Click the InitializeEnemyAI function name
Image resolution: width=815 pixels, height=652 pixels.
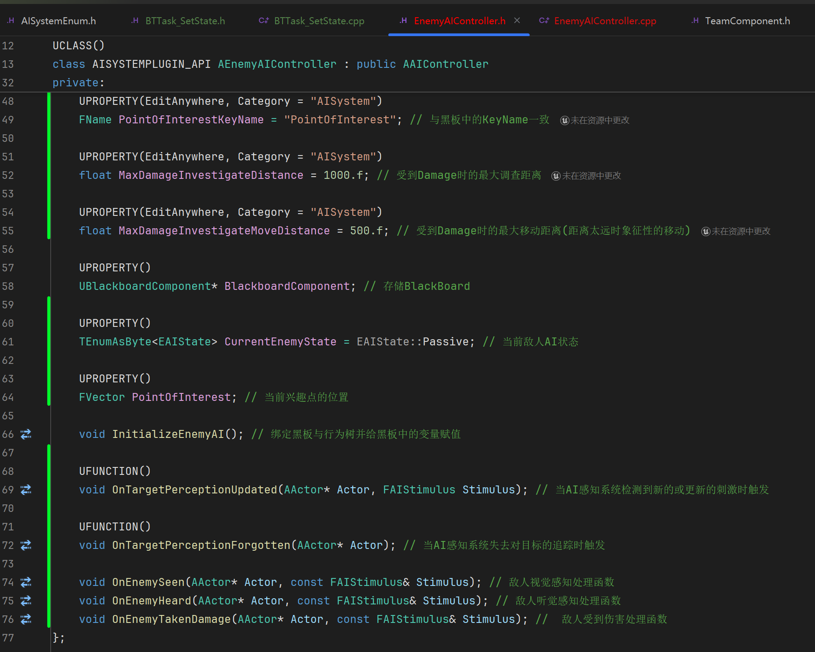tap(168, 434)
